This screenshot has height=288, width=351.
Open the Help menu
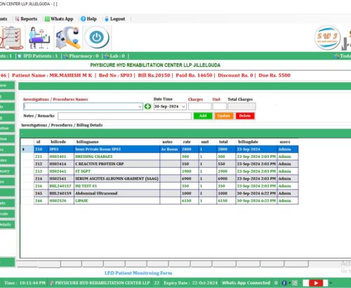click(88, 19)
